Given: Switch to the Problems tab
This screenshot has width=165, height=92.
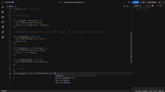Looking at the screenshot, I should coord(148,6).
